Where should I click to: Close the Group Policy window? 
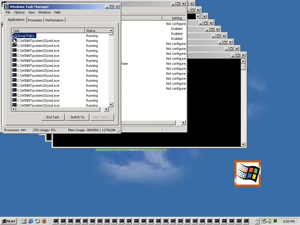coord(183,4)
